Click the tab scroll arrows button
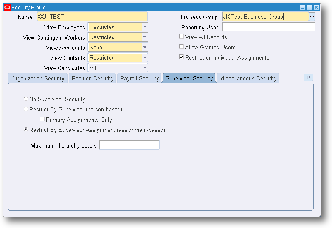This screenshot has width=332, height=228. pos(308,77)
